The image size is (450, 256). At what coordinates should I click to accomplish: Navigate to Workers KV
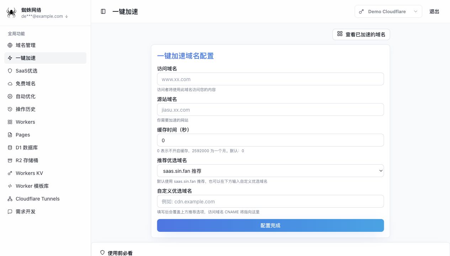click(45, 173)
